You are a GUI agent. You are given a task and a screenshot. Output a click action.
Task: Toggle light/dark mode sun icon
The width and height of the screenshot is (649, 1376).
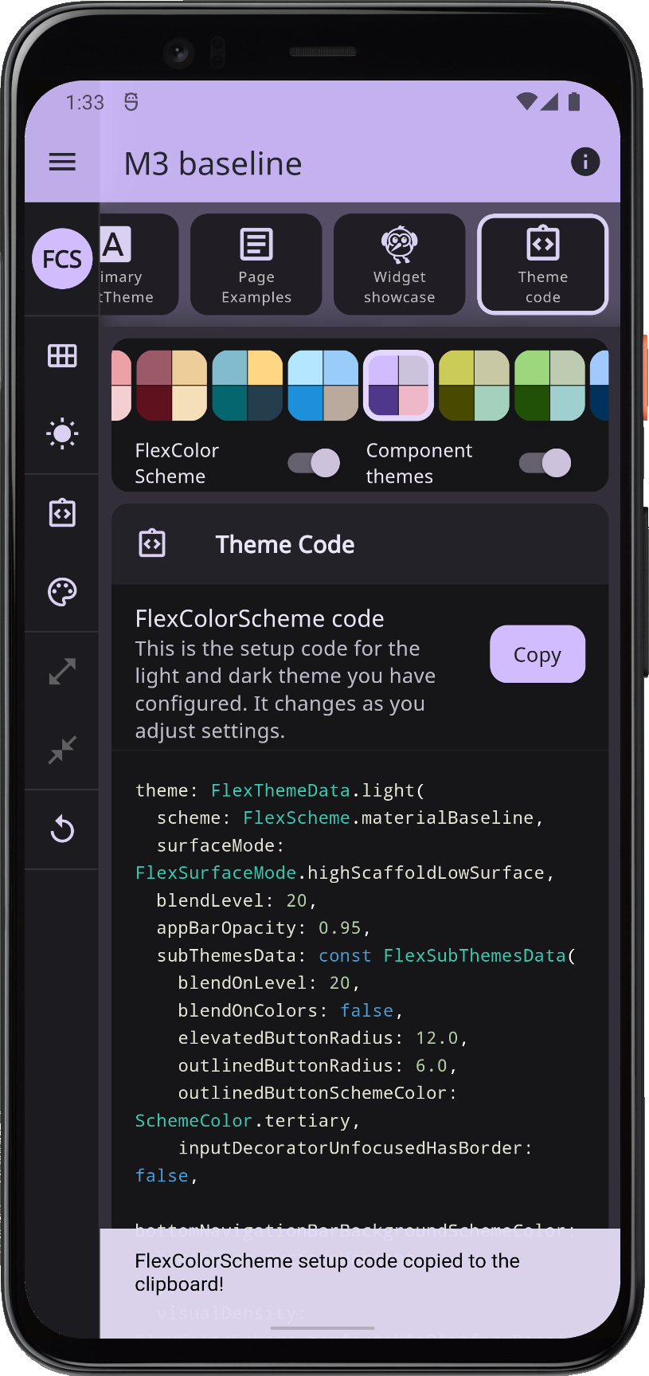click(62, 434)
